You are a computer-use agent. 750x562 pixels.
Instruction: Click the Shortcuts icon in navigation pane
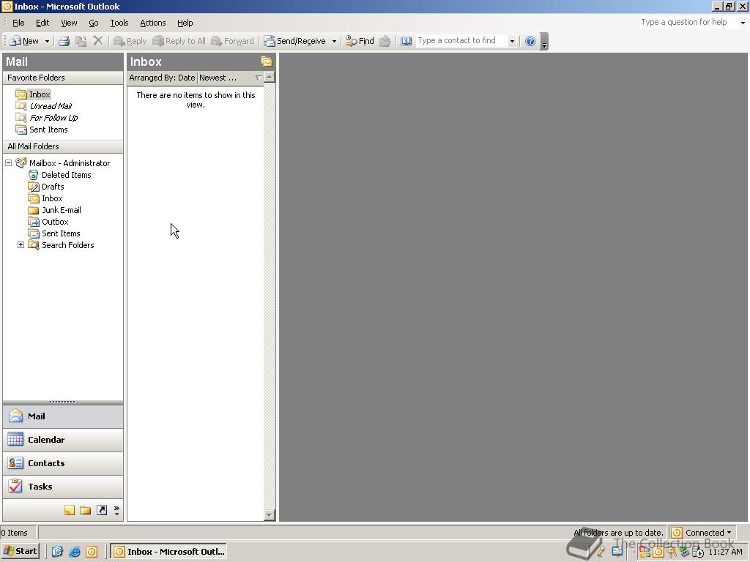pos(102,510)
